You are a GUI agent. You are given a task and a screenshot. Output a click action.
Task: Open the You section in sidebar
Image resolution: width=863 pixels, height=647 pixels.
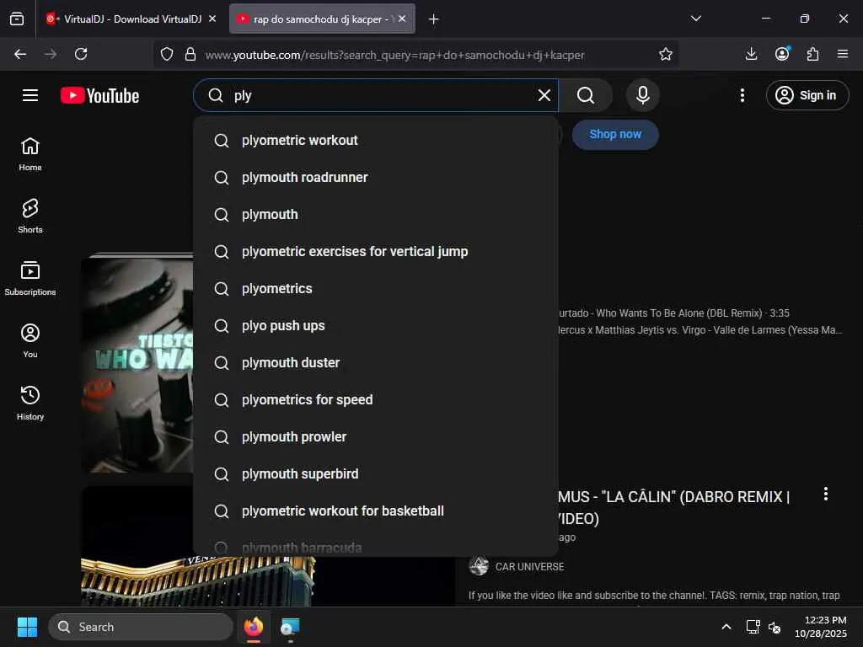(x=30, y=340)
